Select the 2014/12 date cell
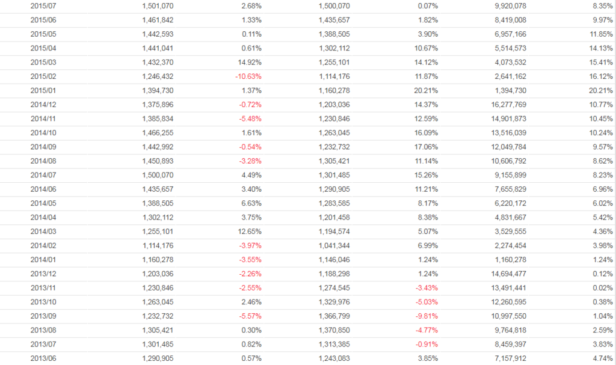 point(43,105)
